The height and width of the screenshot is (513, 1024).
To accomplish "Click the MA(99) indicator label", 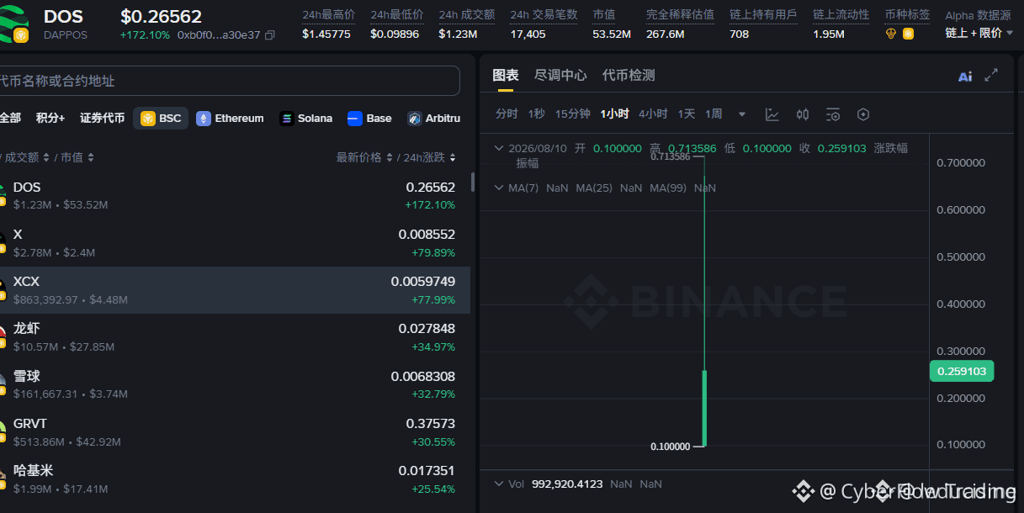I will tap(668, 188).
